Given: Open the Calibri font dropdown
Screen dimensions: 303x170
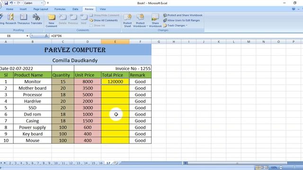Looking at the screenshot, I should click(42, 3).
